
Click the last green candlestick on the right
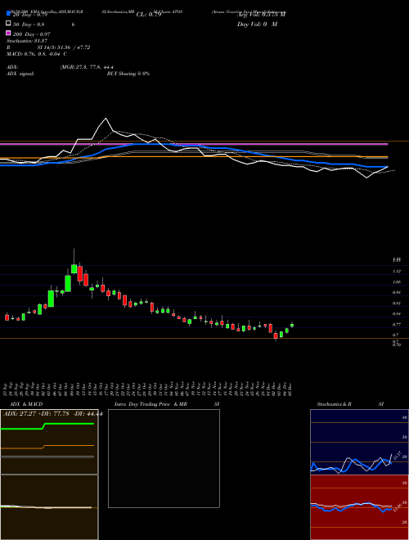(292, 325)
